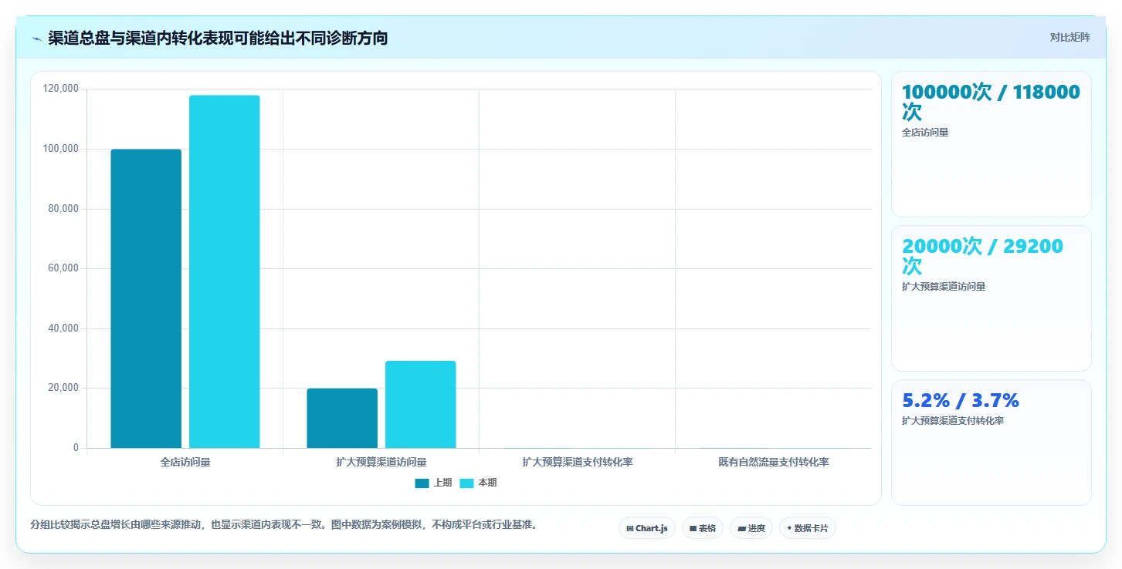Click the 扩大预算渠道支付转化率 axis label

click(x=578, y=463)
